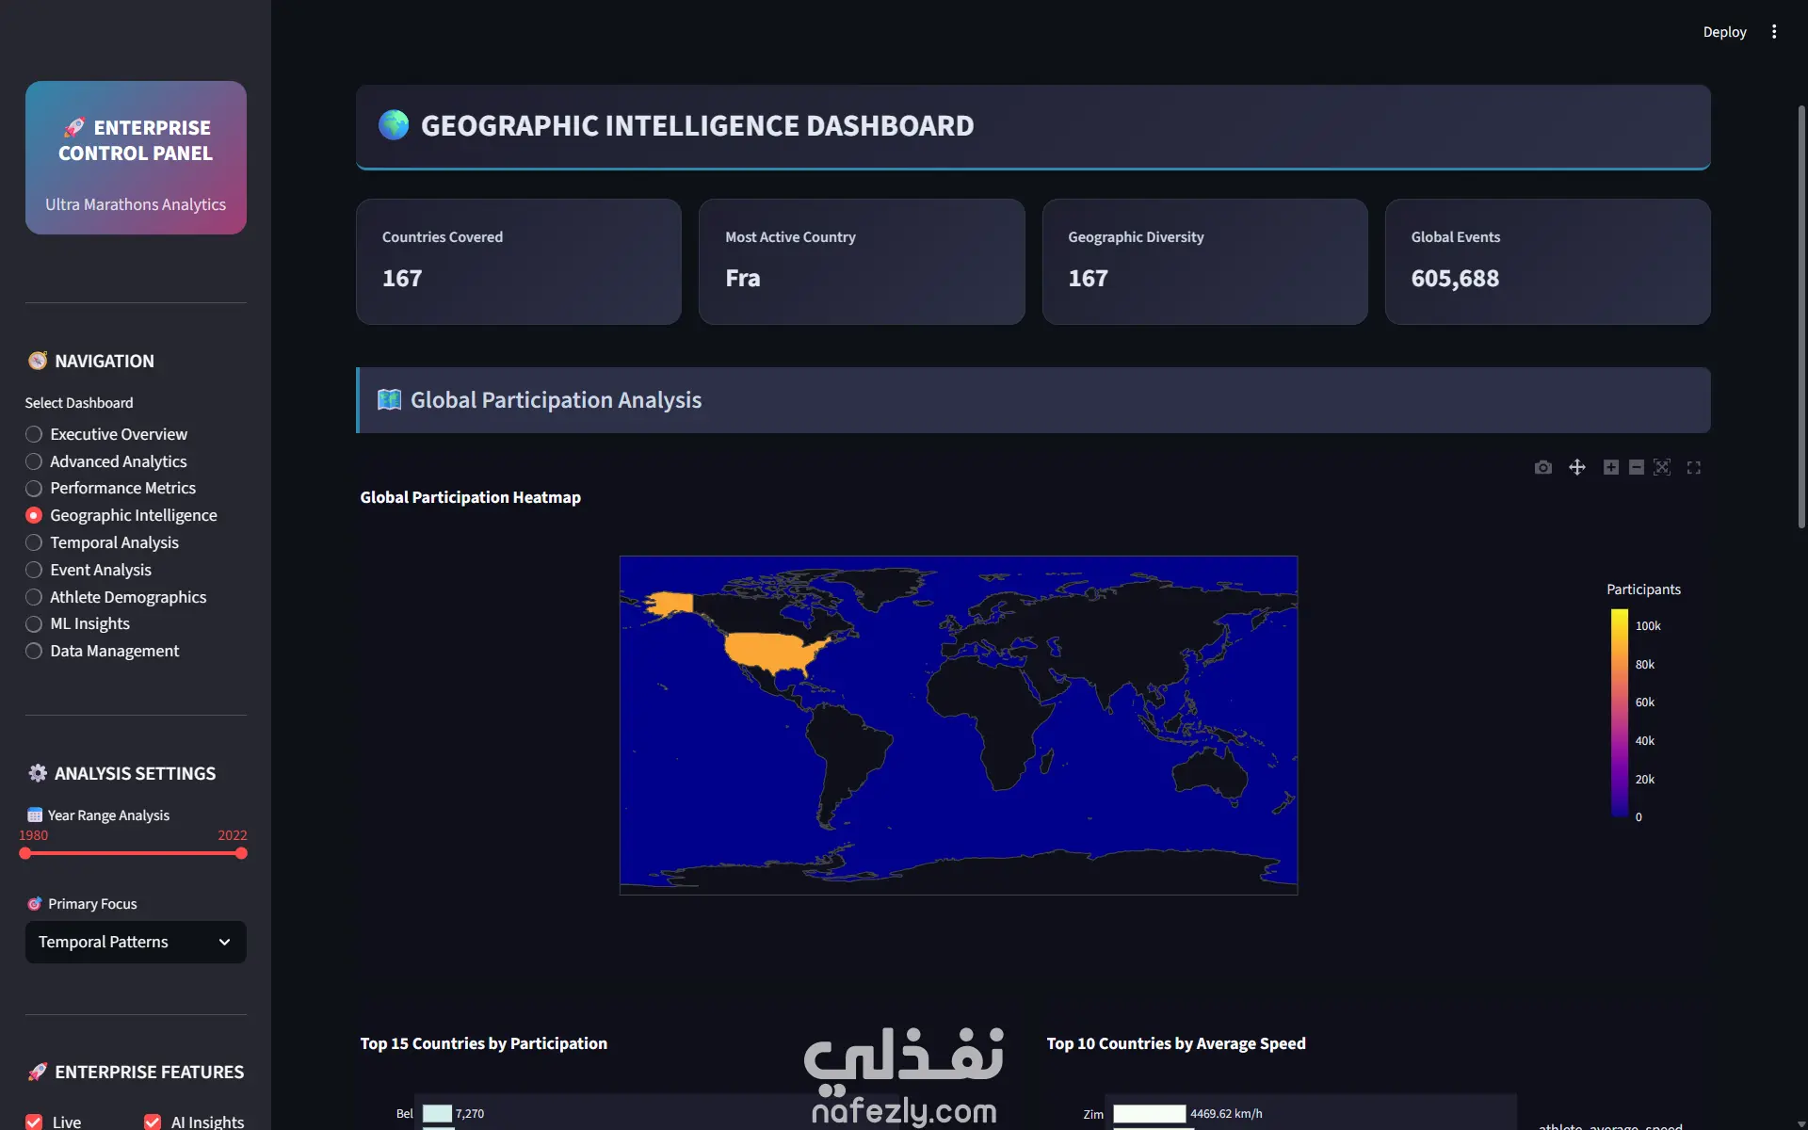Click the zoom out minus icon
Viewport: 1808px width, 1130px height.
(1637, 467)
